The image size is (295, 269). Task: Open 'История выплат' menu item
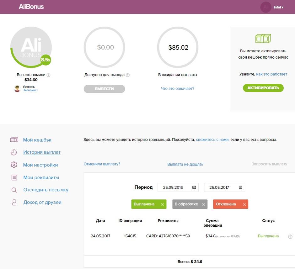pyautogui.click(x=42, y=152)
